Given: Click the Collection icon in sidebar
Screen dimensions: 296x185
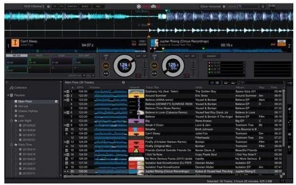Looking at the screenshot, I should 11,87.
